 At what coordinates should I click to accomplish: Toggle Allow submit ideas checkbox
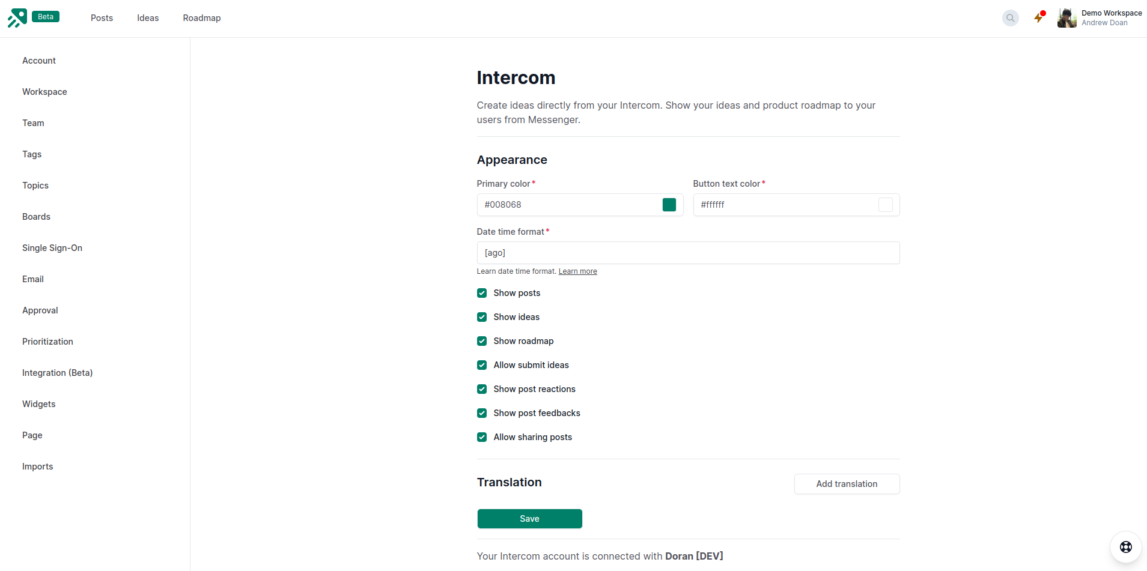[482, 365]
